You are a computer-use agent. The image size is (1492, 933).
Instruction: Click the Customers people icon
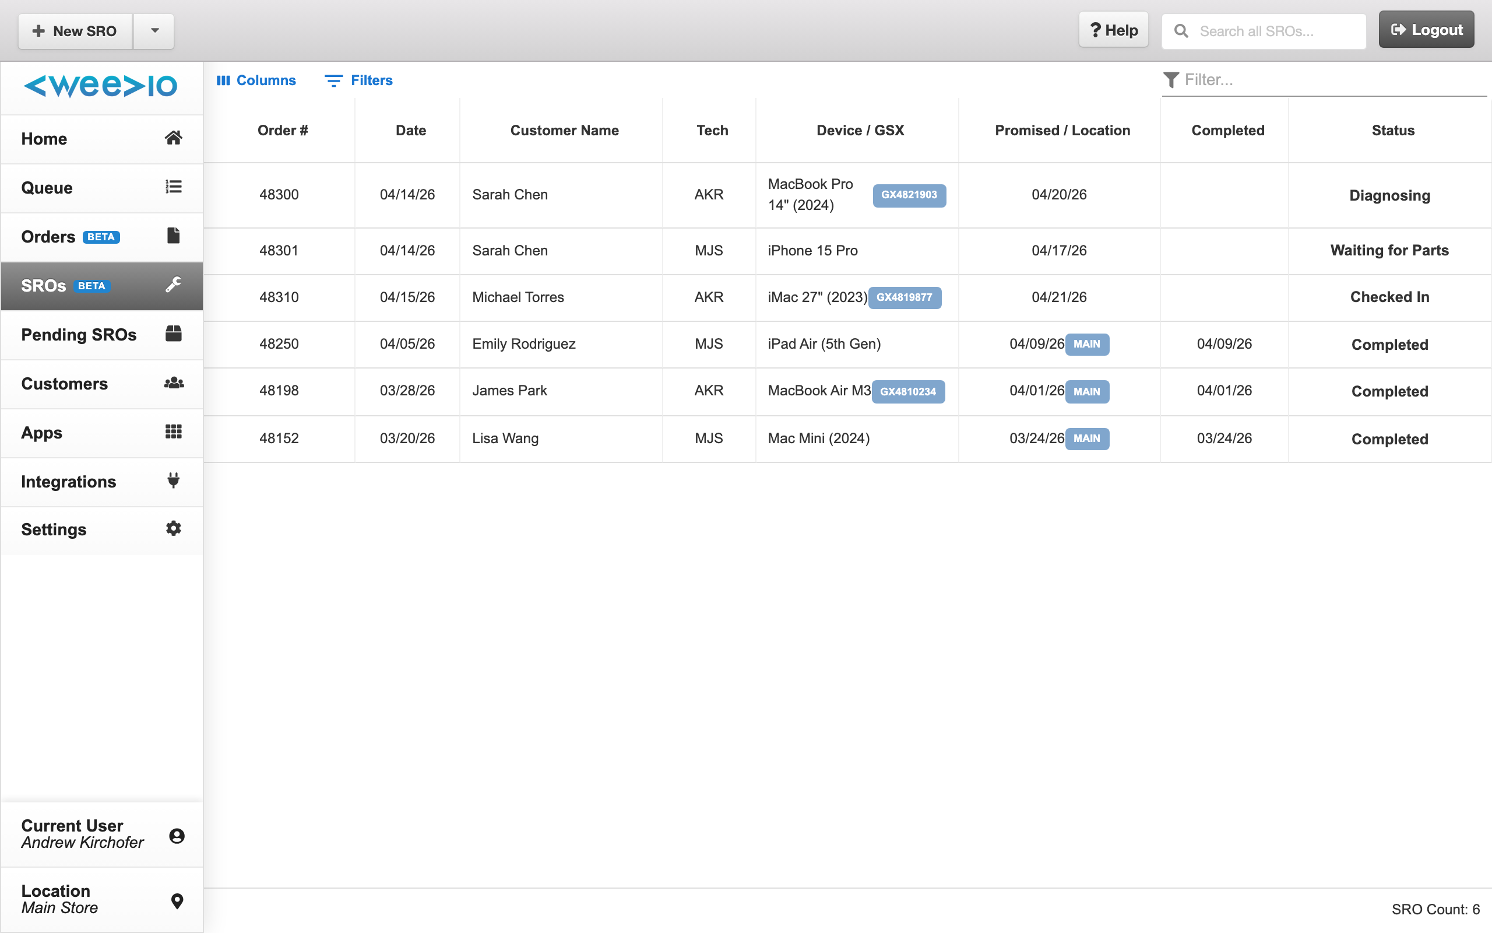point(174,383)
